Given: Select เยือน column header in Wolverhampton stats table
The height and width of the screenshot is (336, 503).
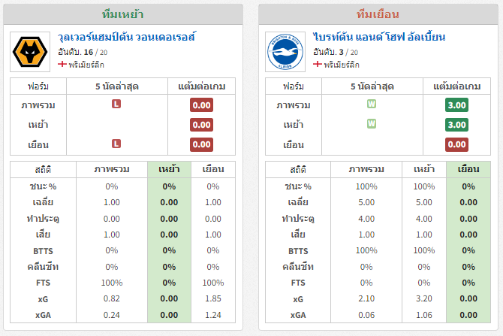Looking at the screenshot, I should (x=213, y=169).
